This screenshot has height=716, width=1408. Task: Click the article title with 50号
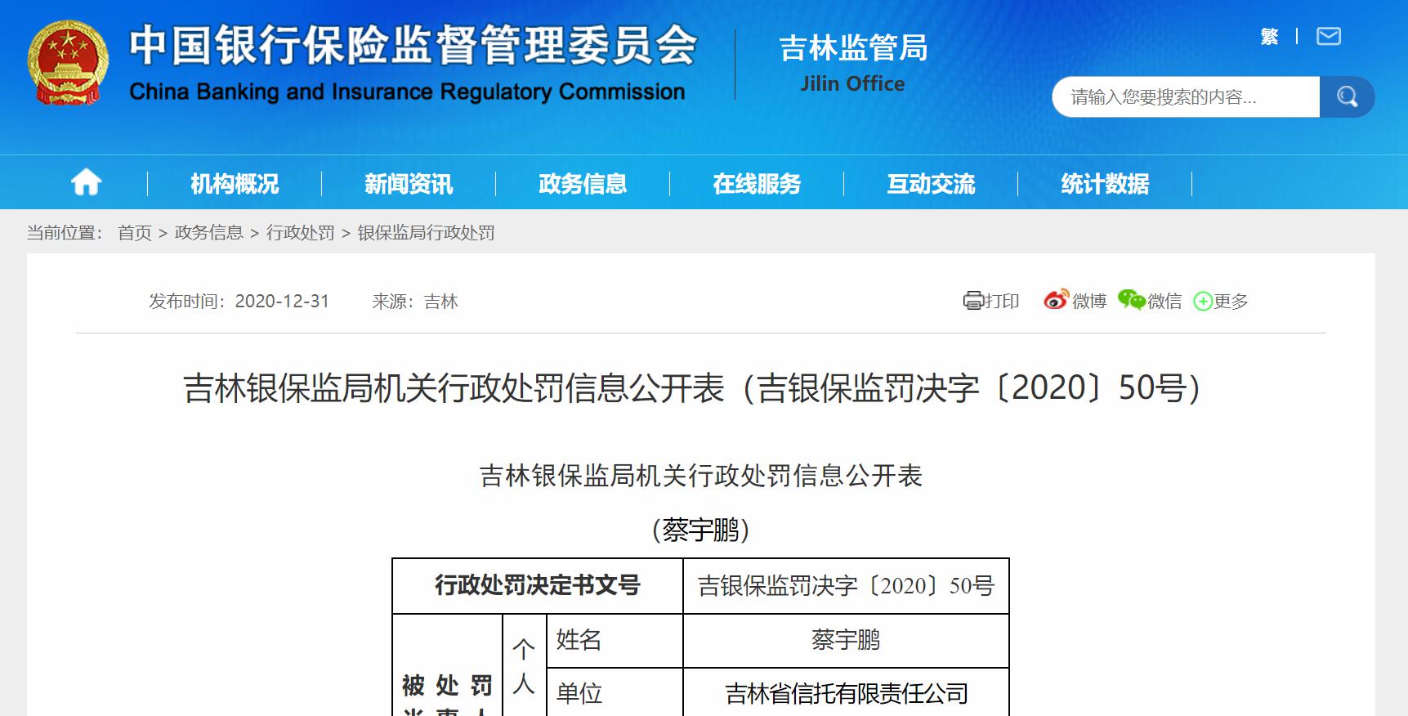point(693,388)
